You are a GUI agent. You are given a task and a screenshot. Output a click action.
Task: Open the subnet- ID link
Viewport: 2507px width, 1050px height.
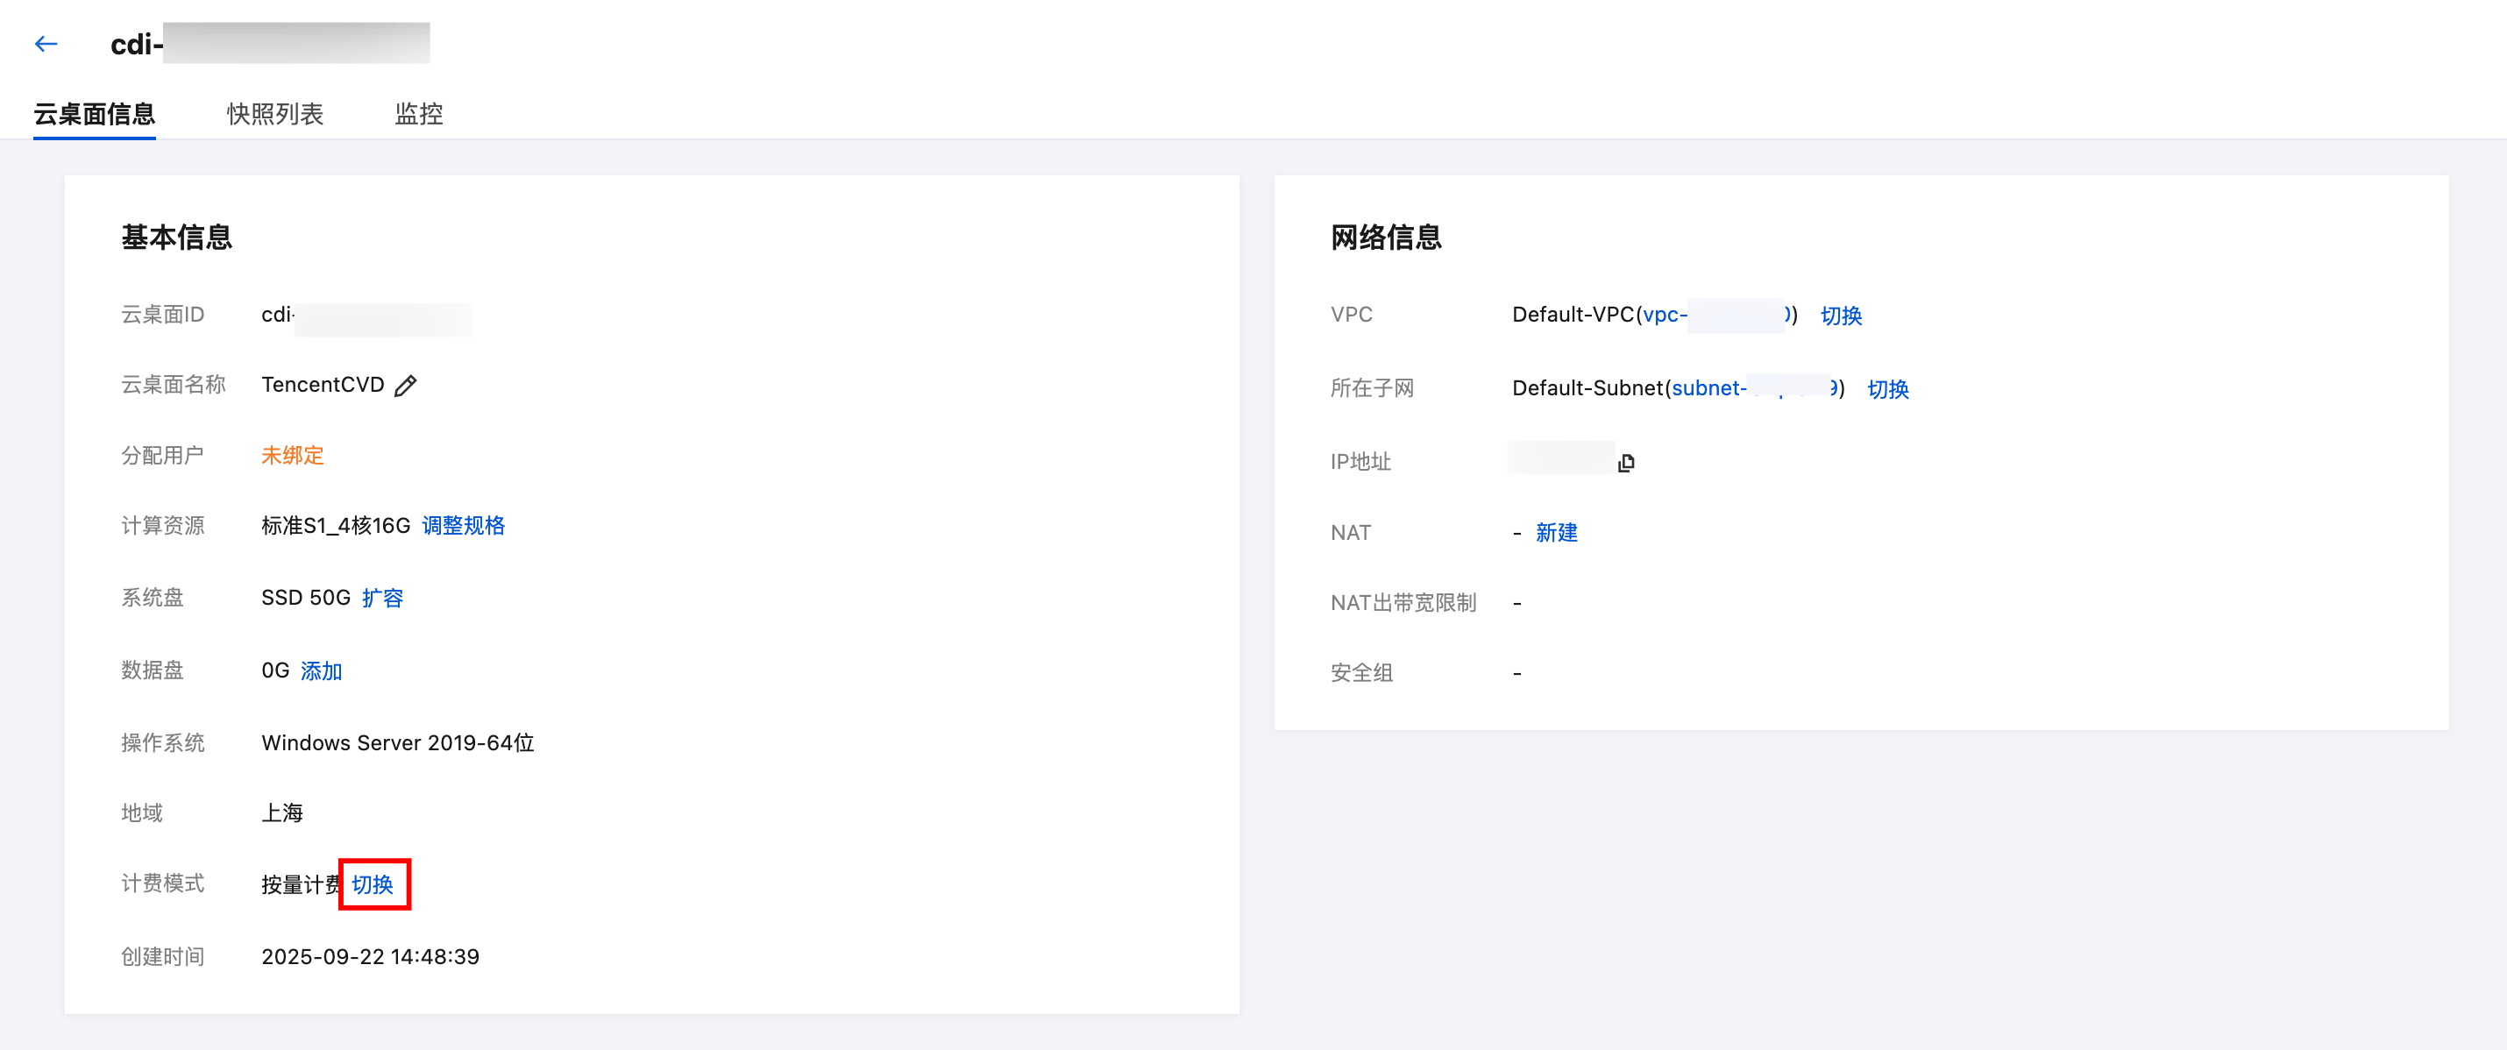1709,387
